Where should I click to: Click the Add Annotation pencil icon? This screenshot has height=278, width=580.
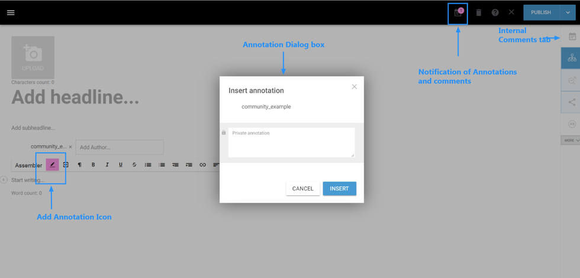coord(52,165)
